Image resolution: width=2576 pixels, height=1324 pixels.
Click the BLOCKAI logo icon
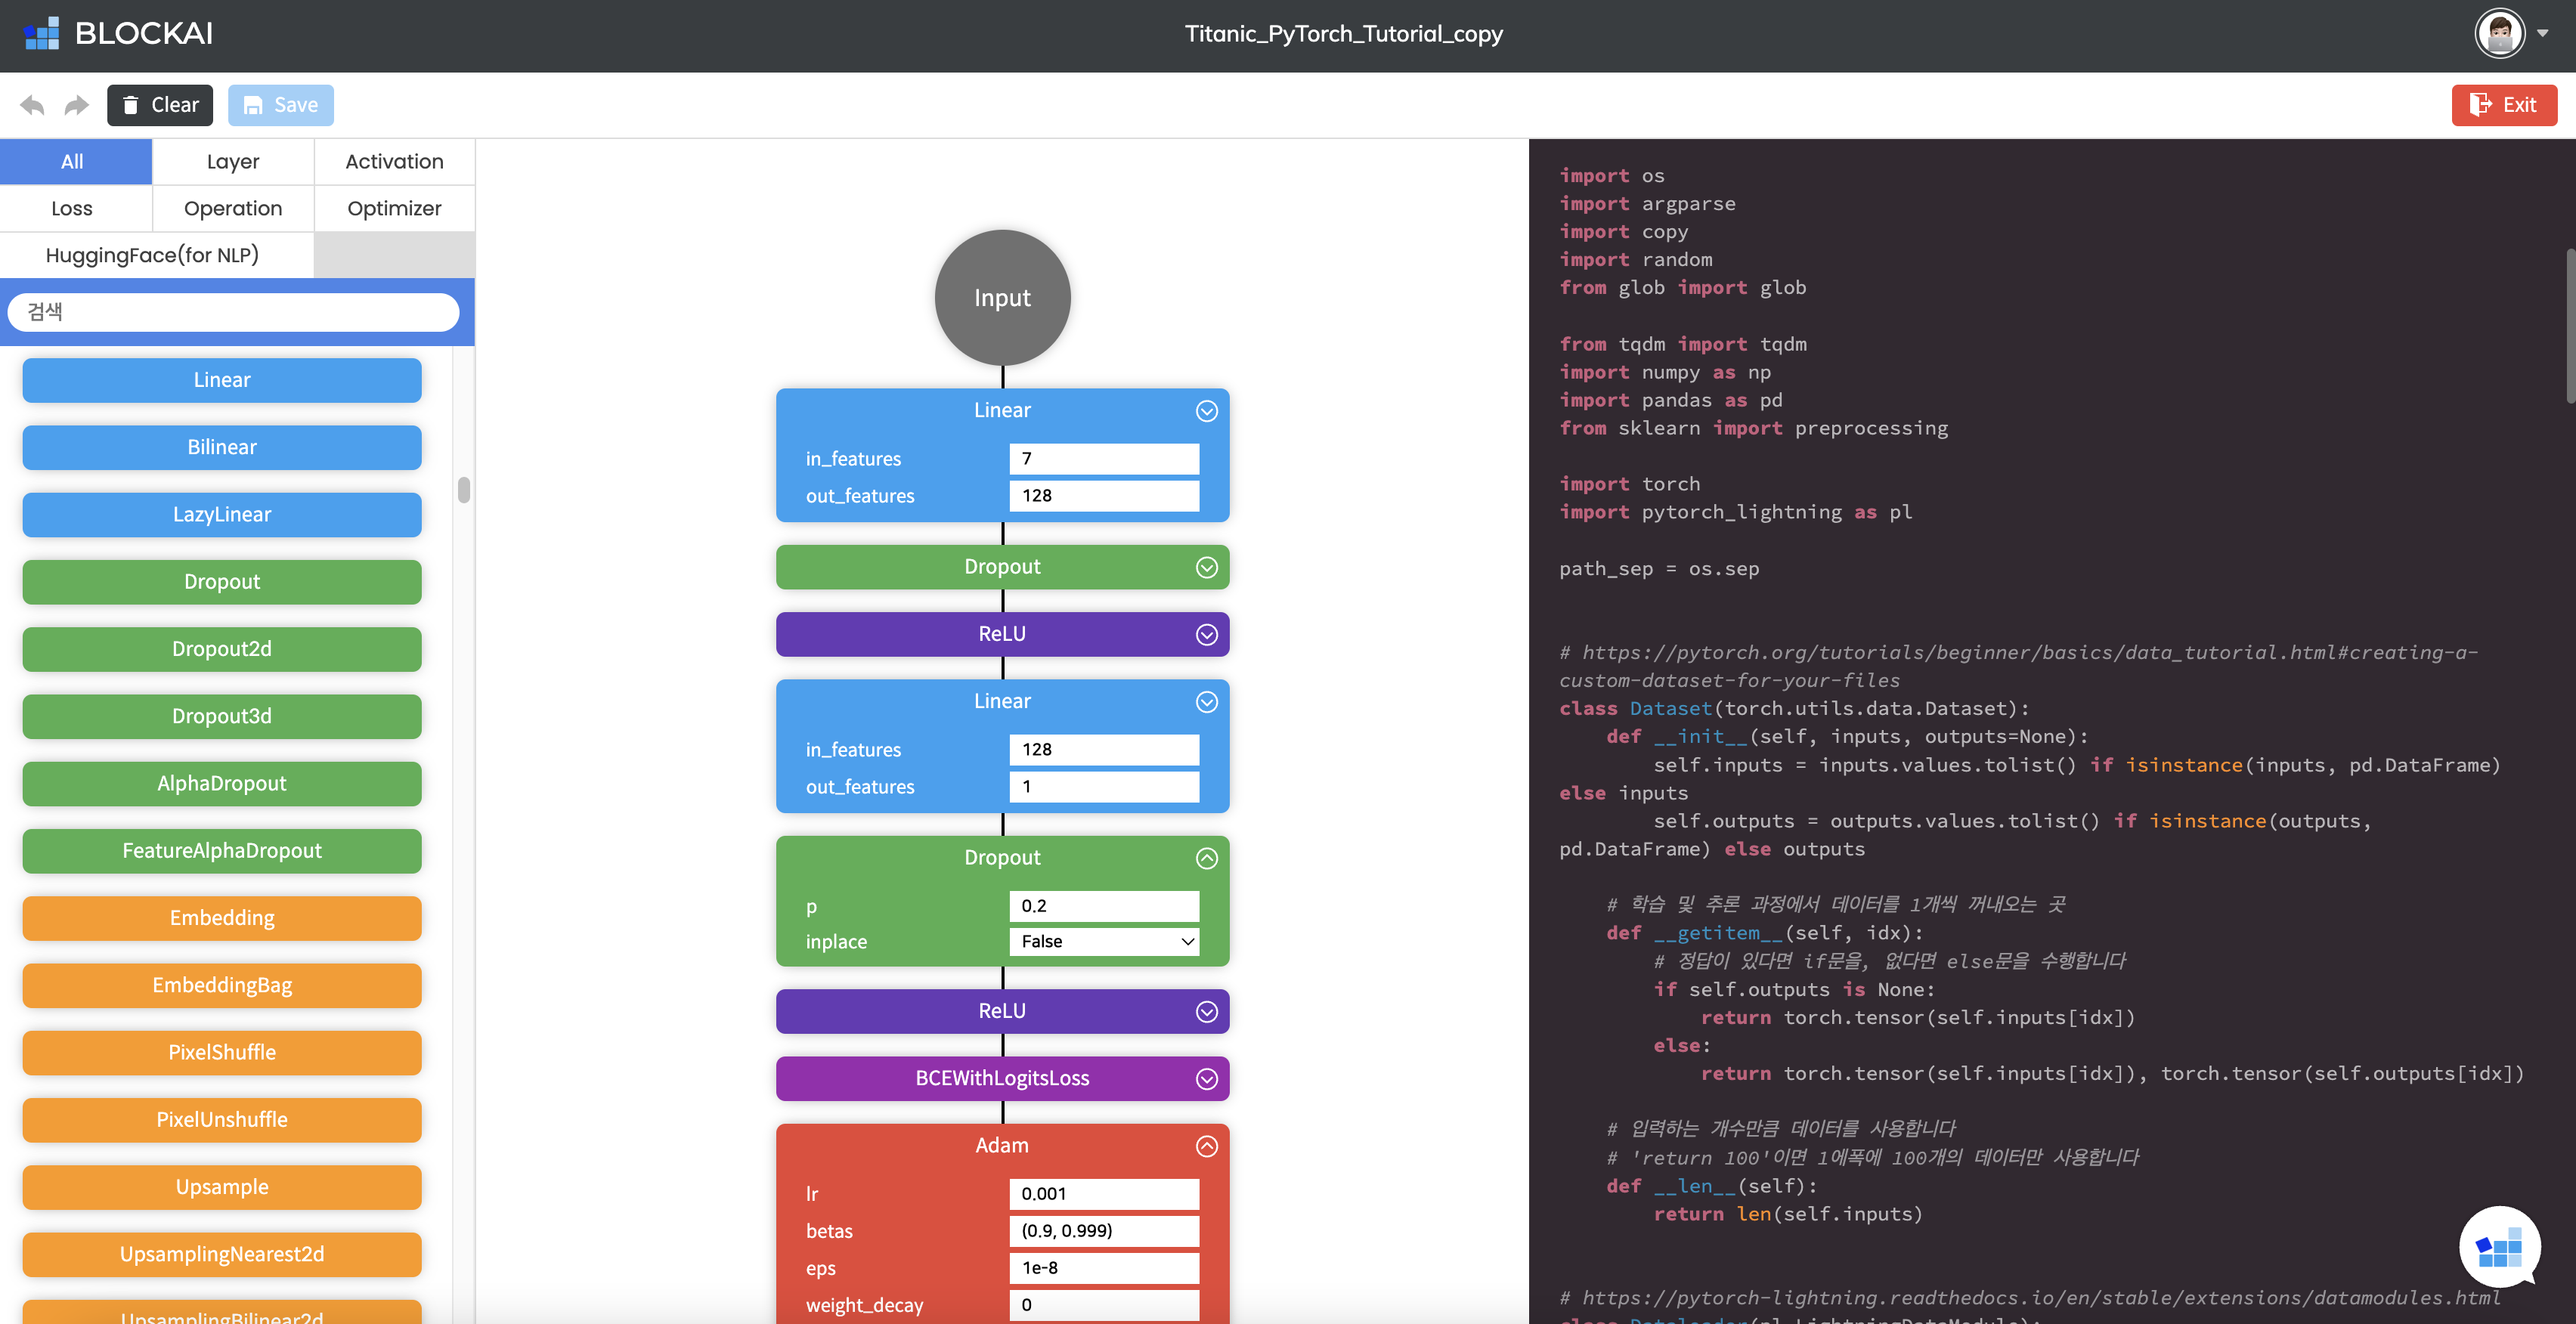(42, 34)
